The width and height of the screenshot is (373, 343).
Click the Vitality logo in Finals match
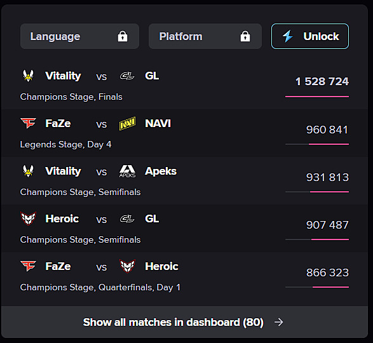point(28,76)
